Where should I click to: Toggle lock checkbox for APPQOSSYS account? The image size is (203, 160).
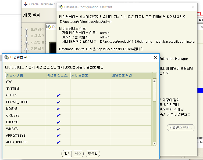pyautogui.click(x=58, y=136)
